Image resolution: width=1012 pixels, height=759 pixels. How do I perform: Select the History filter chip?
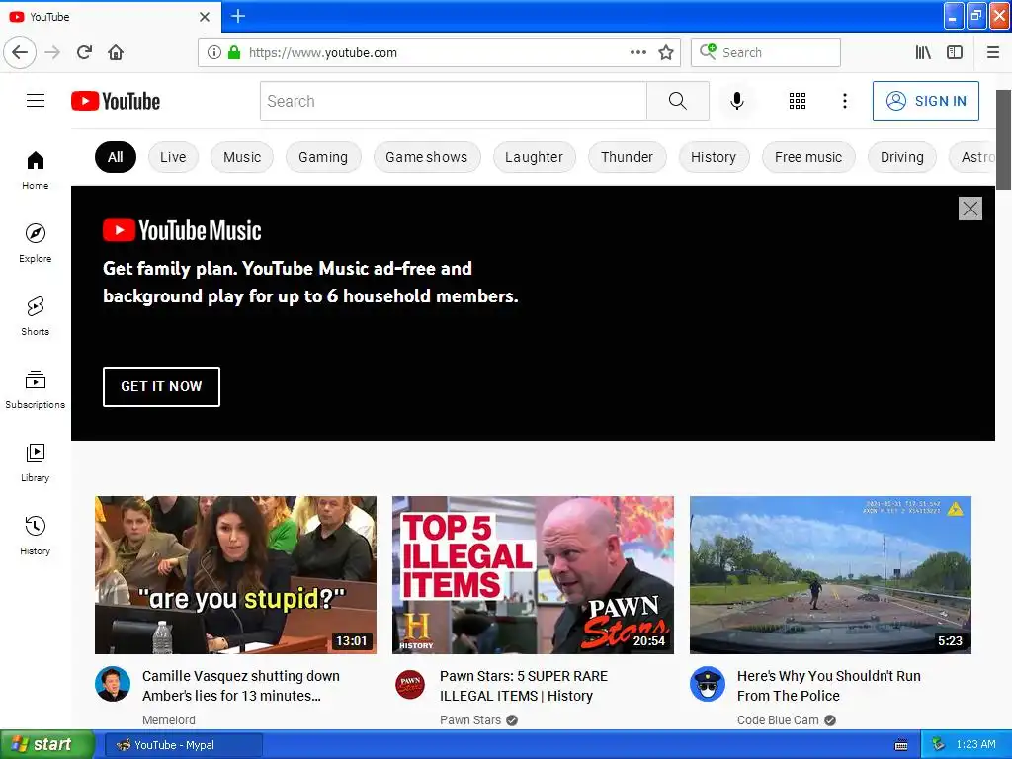714,157
